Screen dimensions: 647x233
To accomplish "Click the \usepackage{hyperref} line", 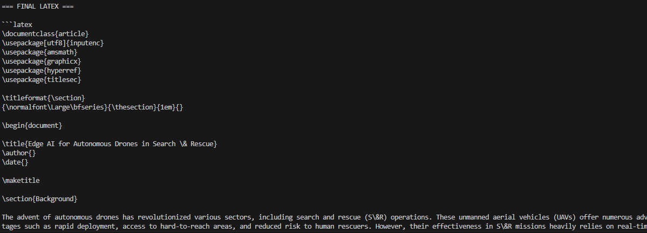I will (x=42, y=70).
